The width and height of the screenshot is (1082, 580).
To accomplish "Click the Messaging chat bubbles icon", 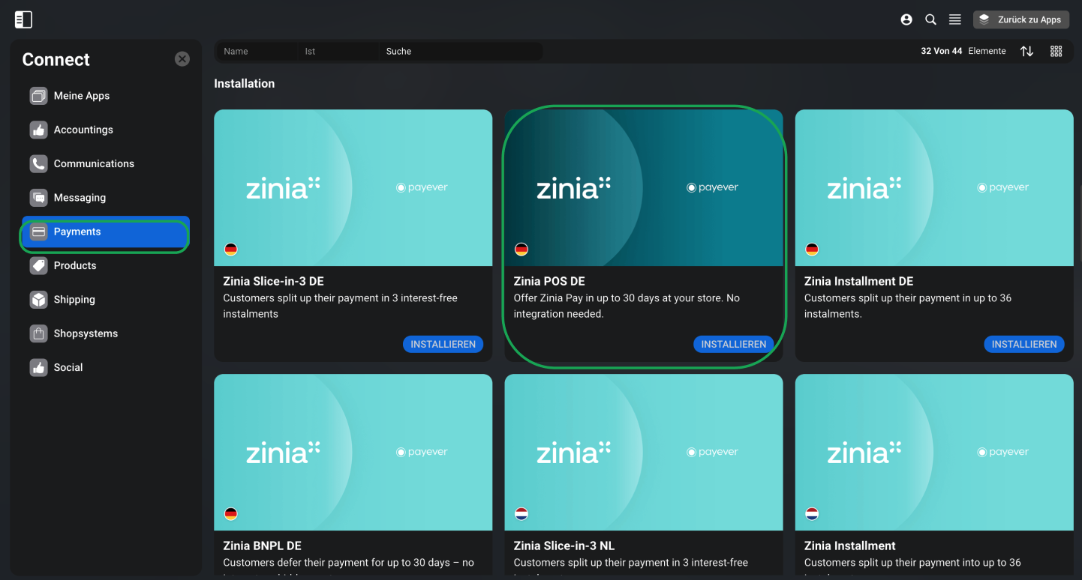I will [x=38, y=198].
